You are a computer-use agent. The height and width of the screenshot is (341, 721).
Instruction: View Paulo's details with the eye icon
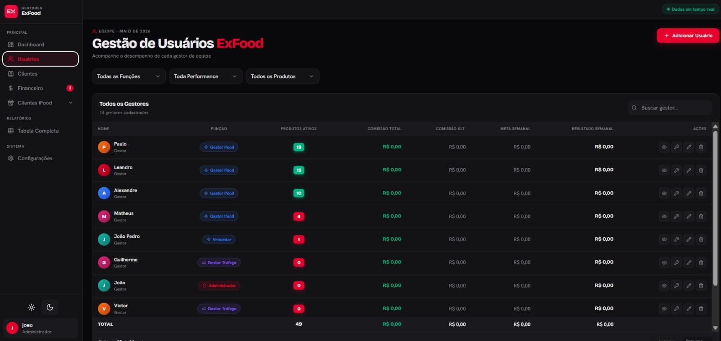click(x=664, y=147)
